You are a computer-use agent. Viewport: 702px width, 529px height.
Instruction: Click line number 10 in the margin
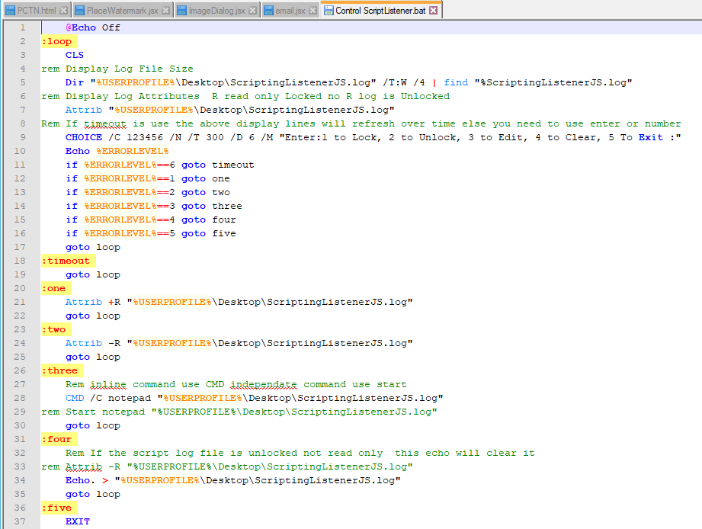tap(18, 151)
